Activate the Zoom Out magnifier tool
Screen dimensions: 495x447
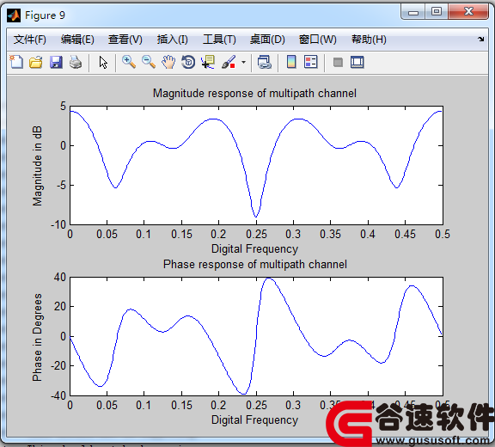click(x=149, y=62)
